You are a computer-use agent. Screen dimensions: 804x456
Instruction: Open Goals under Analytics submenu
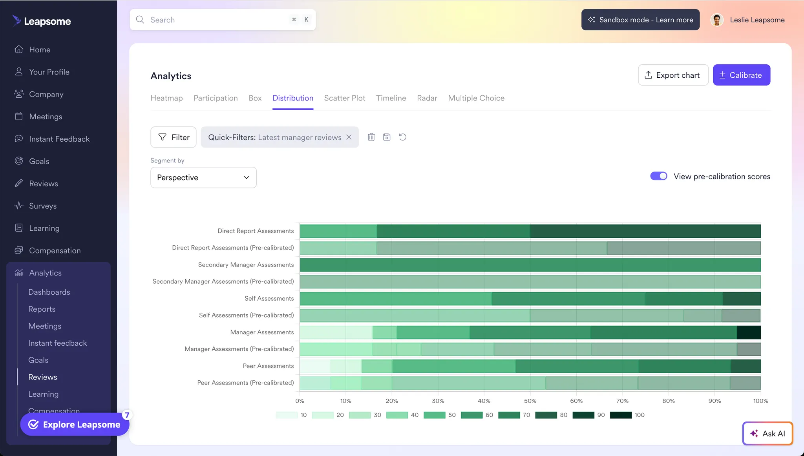pos(38,360)
